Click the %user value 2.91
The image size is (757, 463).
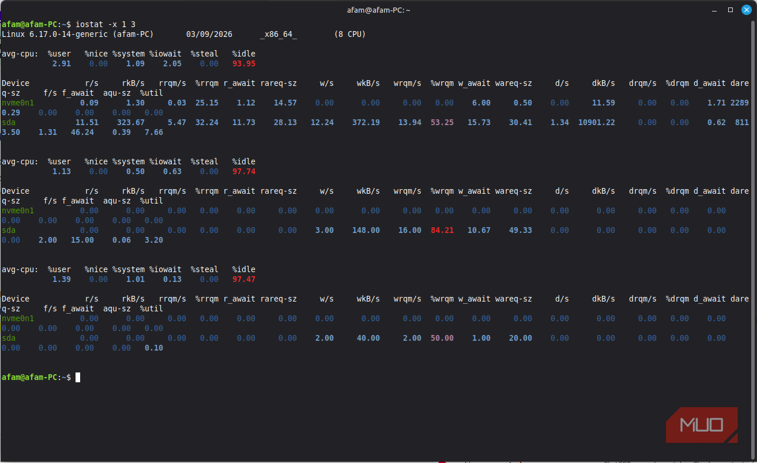click(x=62, y=63)
